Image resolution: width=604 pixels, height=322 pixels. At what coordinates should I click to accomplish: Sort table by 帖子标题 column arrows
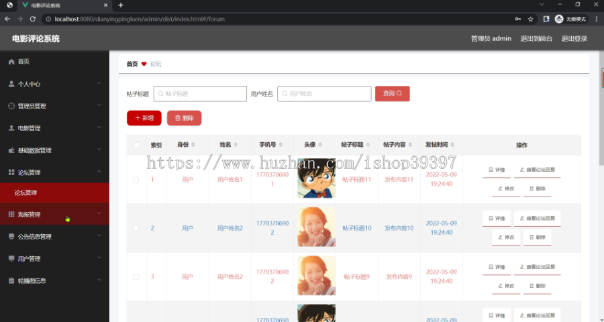(368, 145)
